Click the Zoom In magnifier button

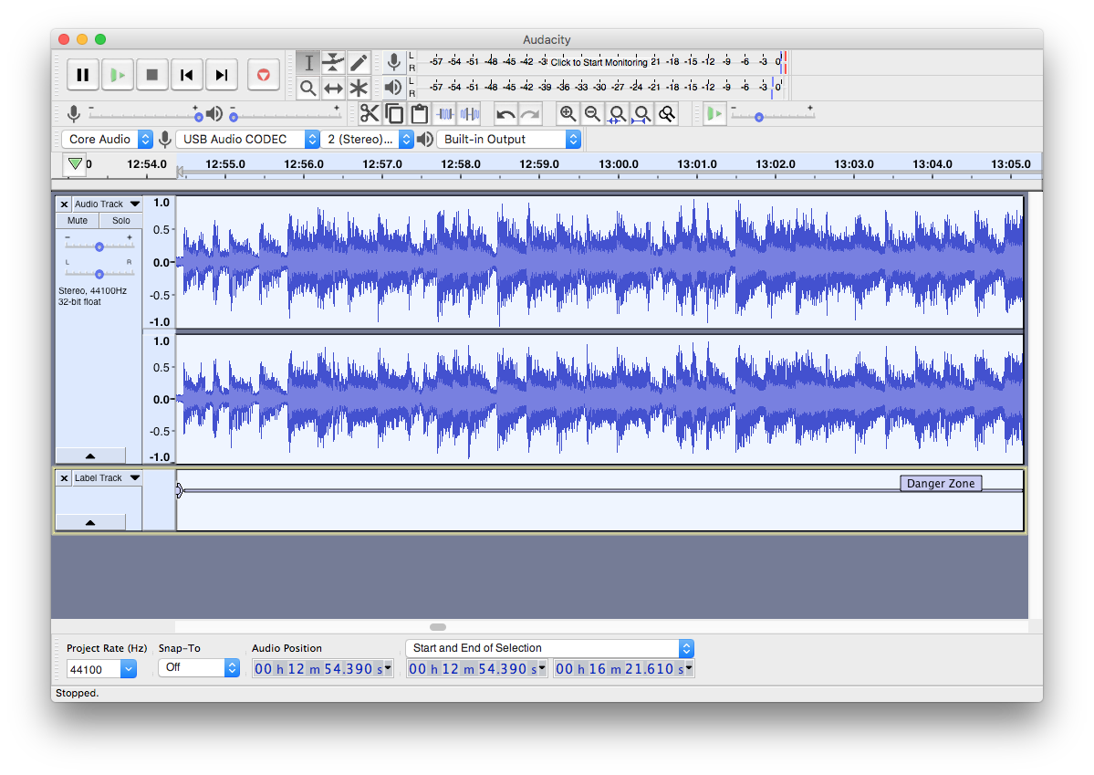tap(568, 114)
